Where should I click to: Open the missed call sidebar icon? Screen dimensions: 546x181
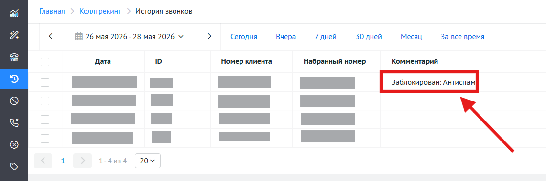tap(14, 122)
